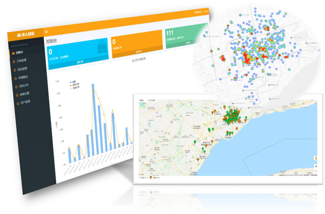Viewport: 325px width, 214px height.
Task: Click the add order button in top bar
Action: (198, 12)
